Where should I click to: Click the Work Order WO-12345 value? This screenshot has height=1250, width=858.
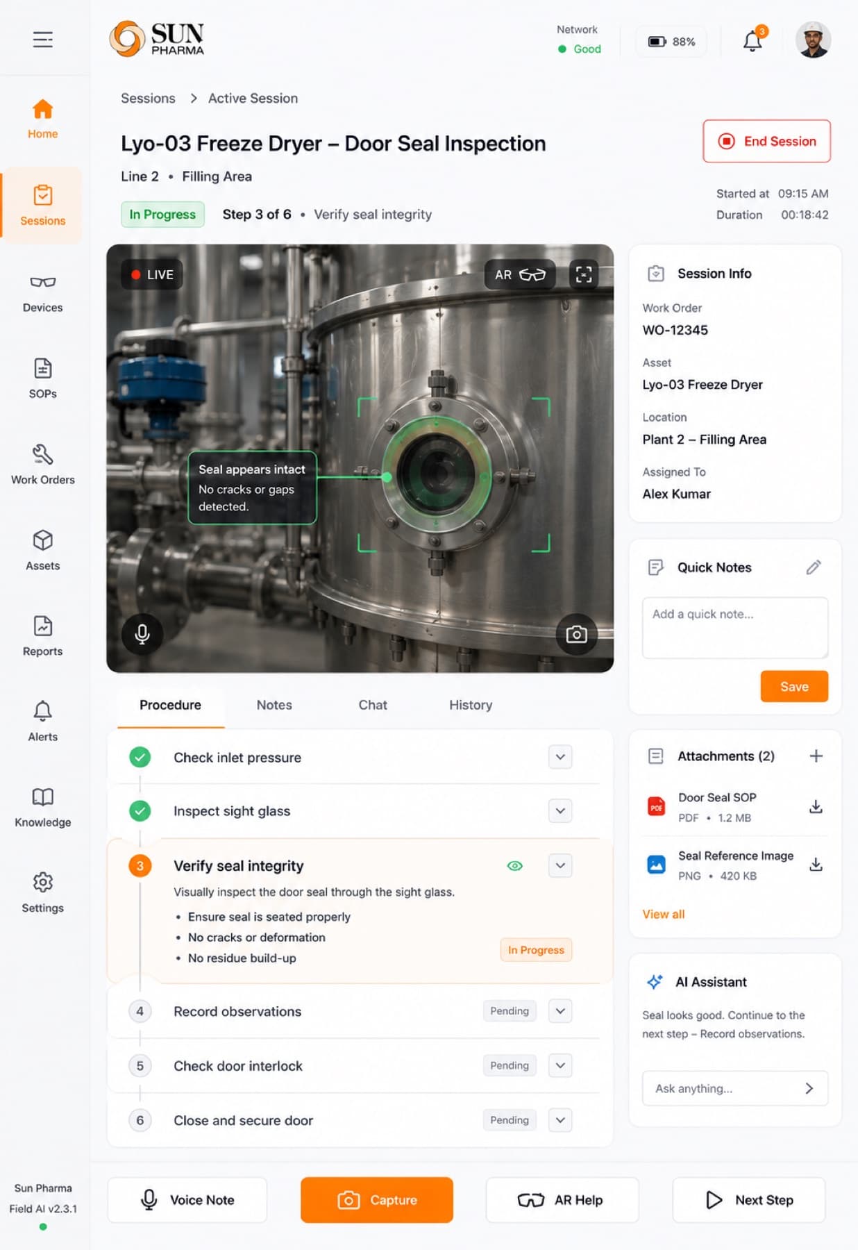tap(675, 331)
